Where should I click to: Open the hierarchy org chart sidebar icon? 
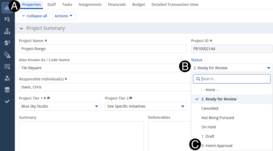tap(7, 31)
